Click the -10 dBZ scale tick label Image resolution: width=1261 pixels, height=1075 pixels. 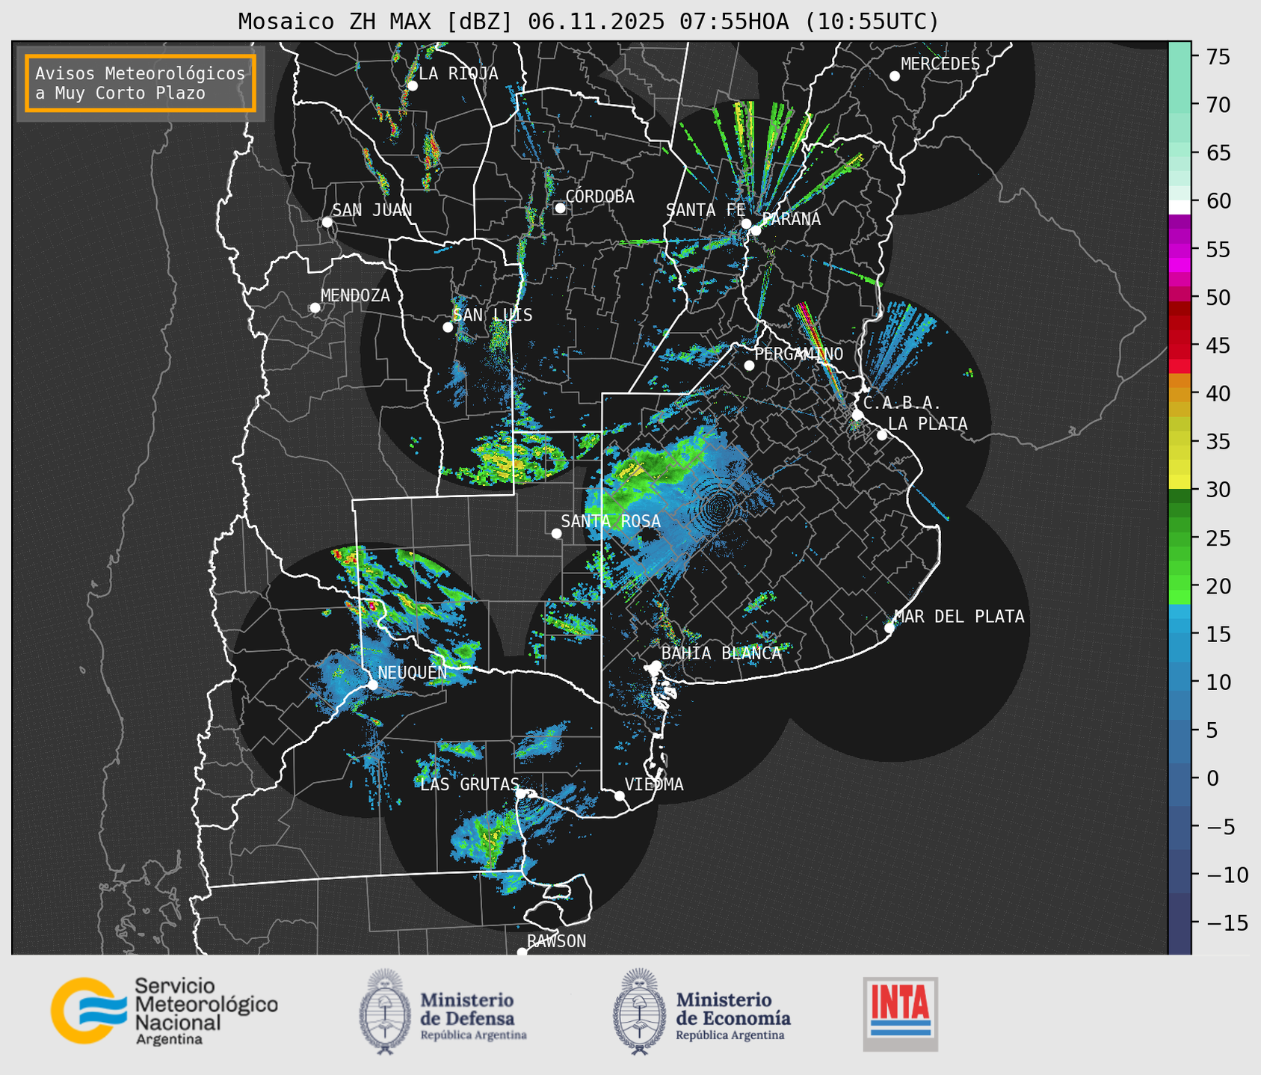[x=1227, y=875]
